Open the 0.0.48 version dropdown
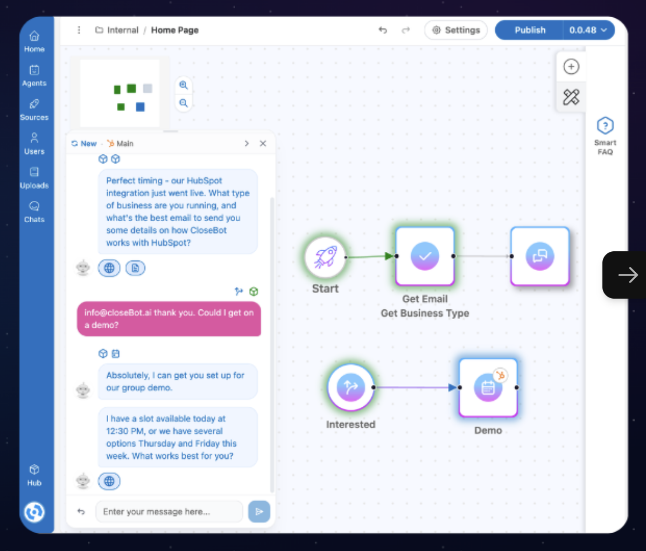 (x=588, y=30)
